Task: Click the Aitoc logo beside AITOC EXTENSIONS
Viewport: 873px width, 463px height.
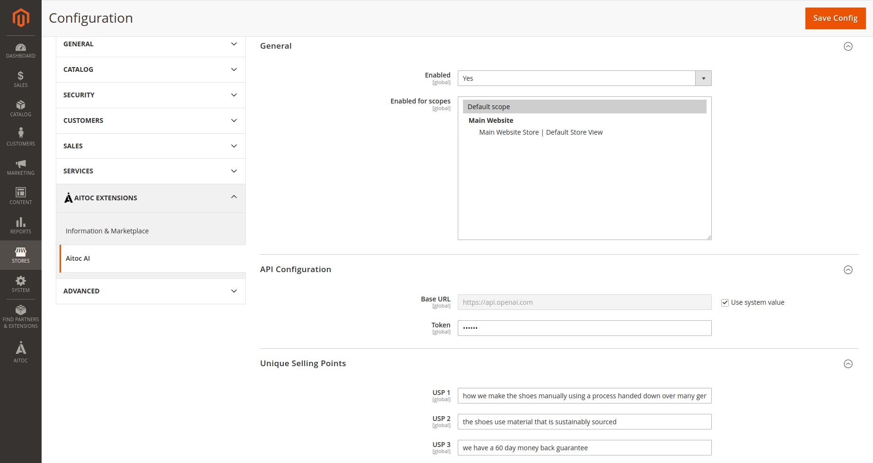Action: [x=69, y=198]
